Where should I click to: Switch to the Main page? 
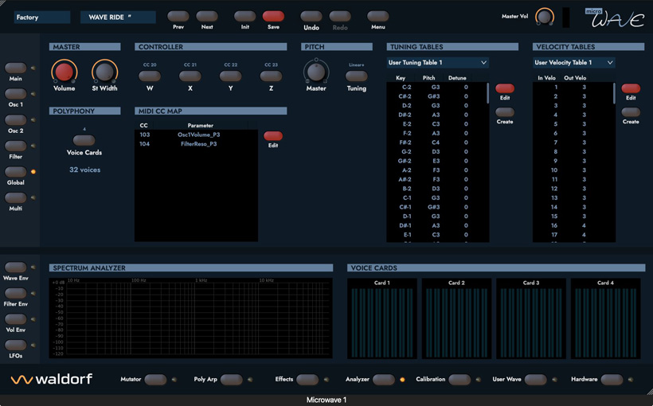[15, 68]
